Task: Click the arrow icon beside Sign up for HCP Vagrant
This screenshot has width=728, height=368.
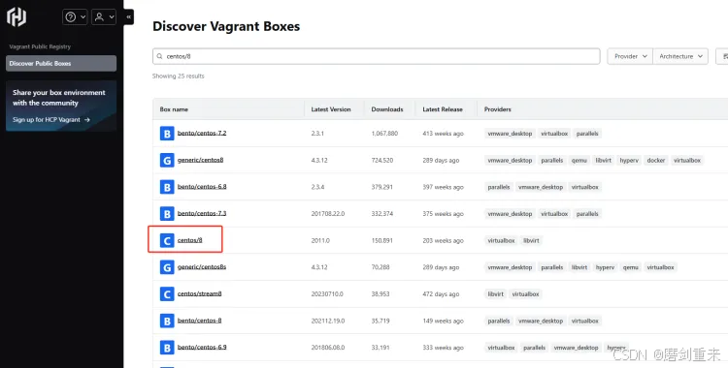Action: coord(86,119)
